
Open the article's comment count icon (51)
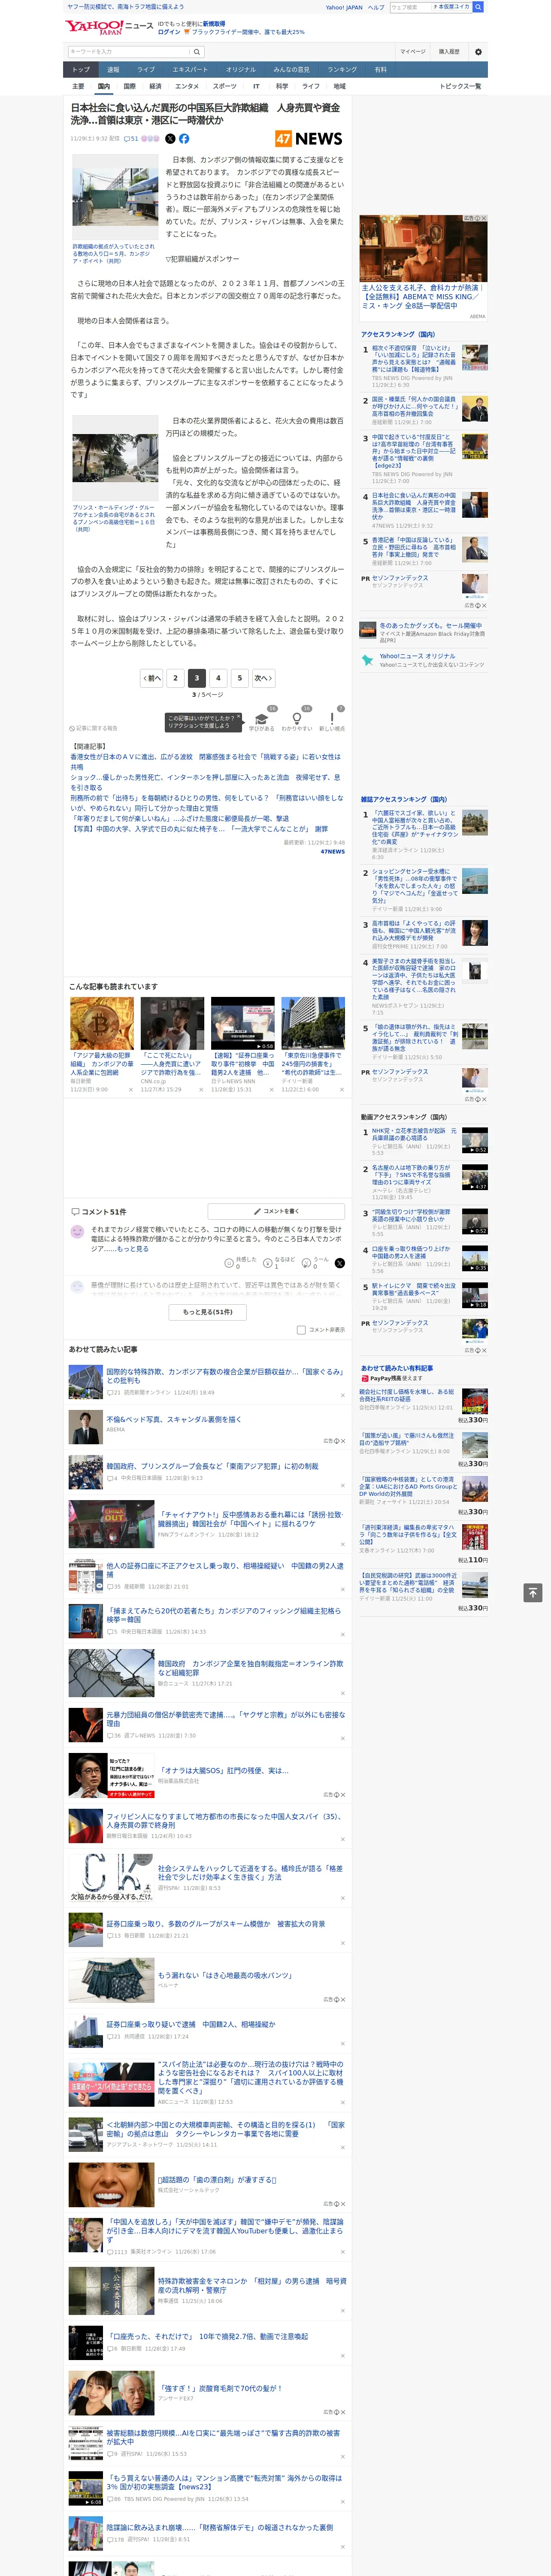tap(131, 139)
